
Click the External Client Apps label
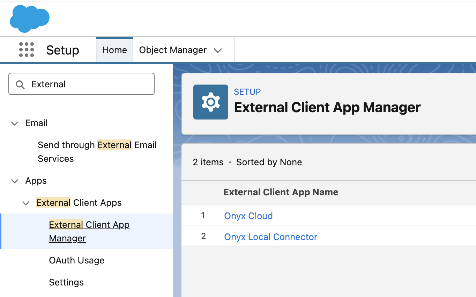click(79, 203)
